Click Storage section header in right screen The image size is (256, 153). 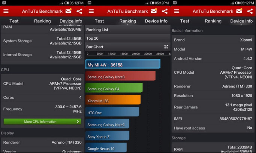tap(179, 138)
